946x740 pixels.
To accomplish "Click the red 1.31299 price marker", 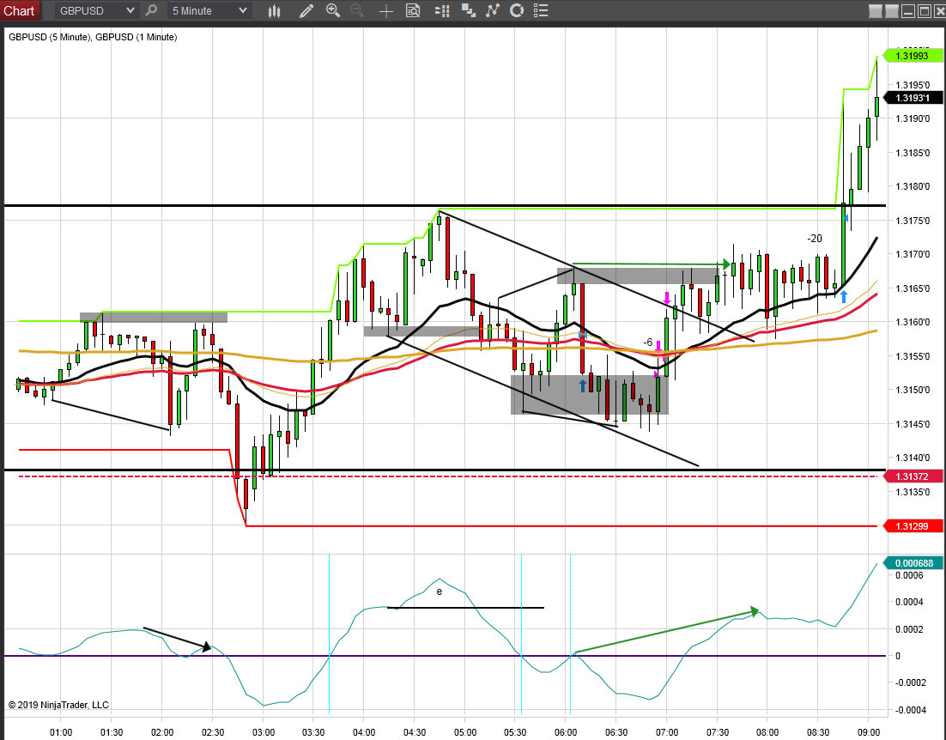I will pyautogui.click(x=912, y=526).
